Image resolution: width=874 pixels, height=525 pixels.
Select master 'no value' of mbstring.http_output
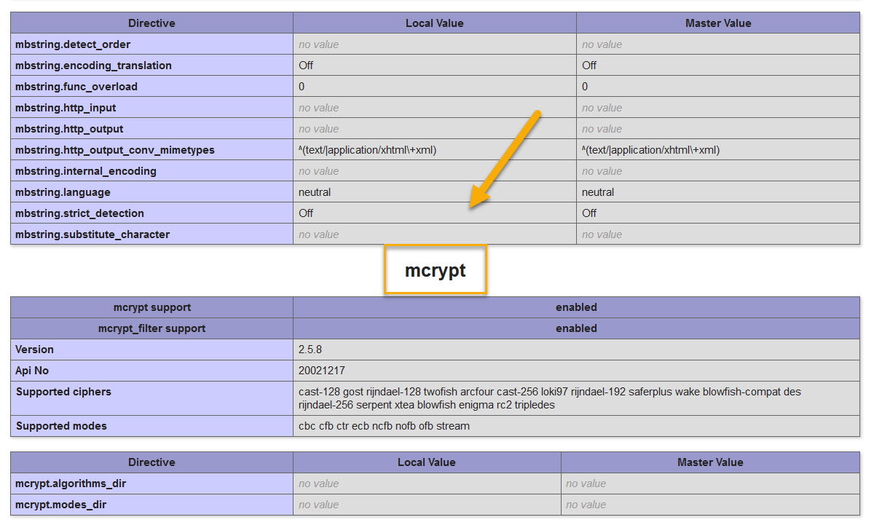pyautogui.click(x=602, y=129)
